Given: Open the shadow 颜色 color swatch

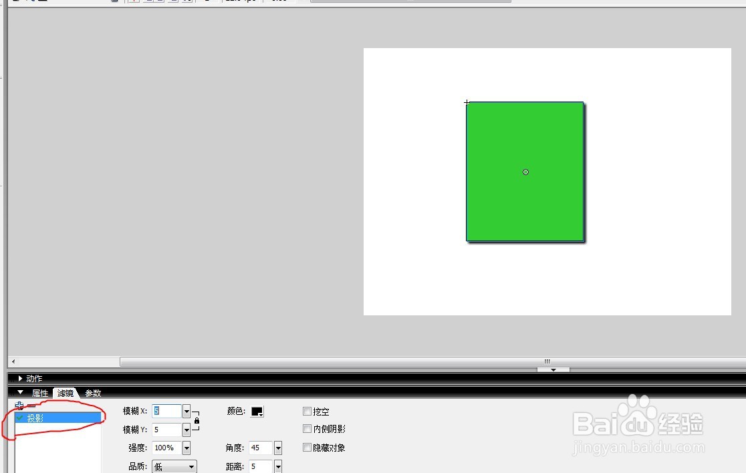Looking at the screenshot, I should (257, 412).
